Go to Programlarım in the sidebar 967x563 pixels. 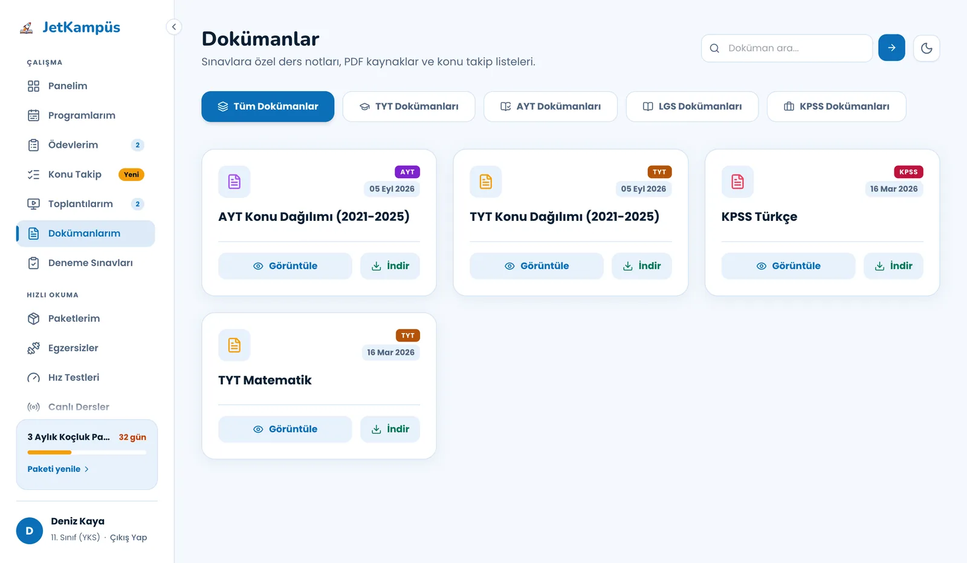click(x=86, y=116)
